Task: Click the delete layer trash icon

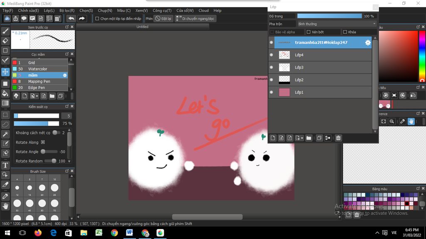Action: pos(338,138)
